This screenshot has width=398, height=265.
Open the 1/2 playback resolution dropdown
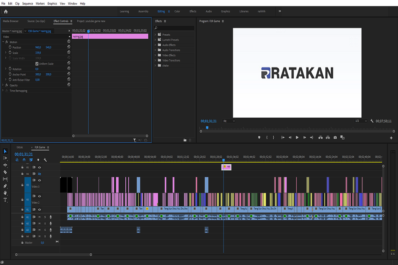[361, 121]
